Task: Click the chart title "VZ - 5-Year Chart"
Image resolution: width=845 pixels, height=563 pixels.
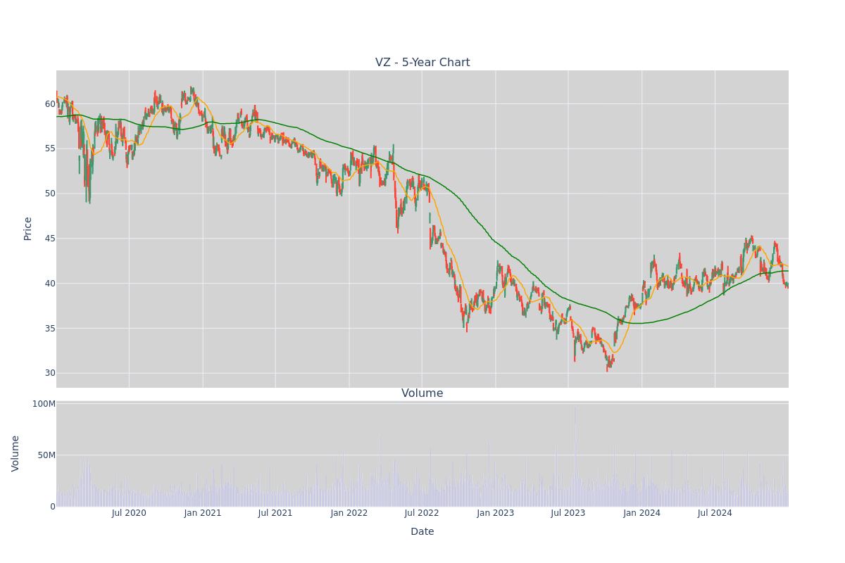Action: 423,63
